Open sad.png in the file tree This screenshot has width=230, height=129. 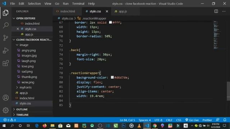pos(27,72)
